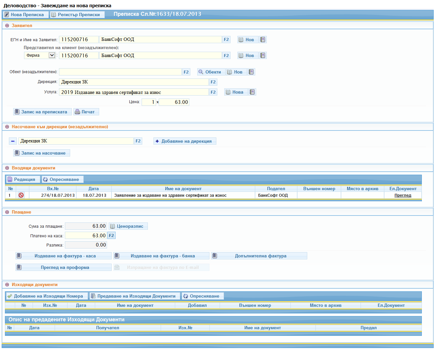436x350 pixels.
Task: Click Нов button for Обект
Action: pos(236,72)
